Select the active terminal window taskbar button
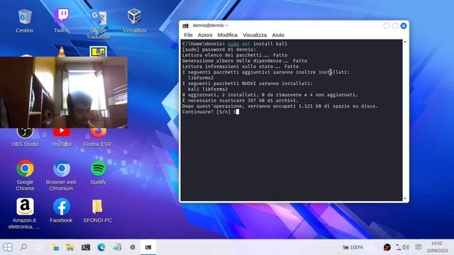Viewport: 454px width, 255px height. tap(148, 247)
